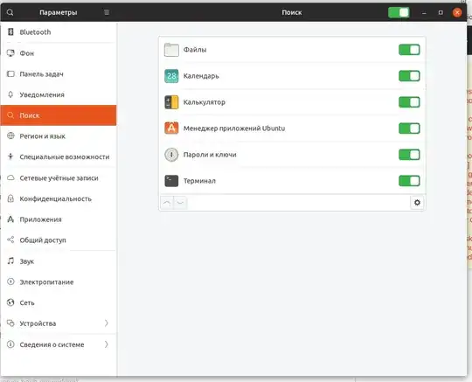The width and height of the screenshot is (472, 382).
Task: Disable search for Файлы
Action: 409,50
